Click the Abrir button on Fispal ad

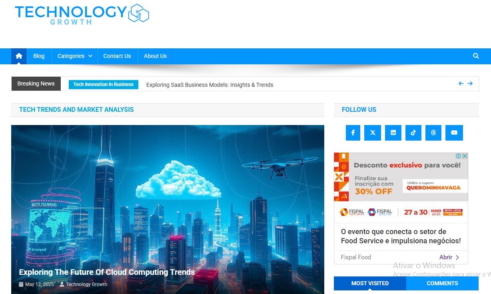point(449,257)
